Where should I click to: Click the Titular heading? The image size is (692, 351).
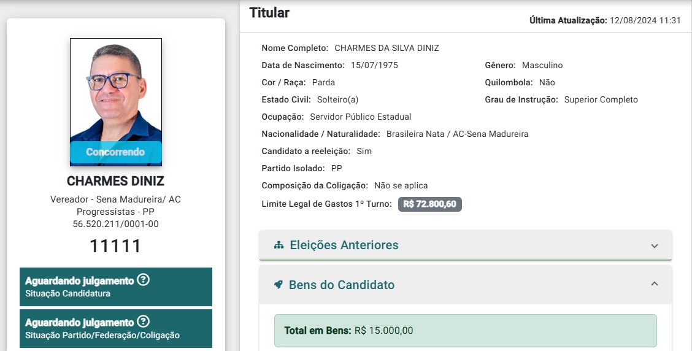coord(269,13)
